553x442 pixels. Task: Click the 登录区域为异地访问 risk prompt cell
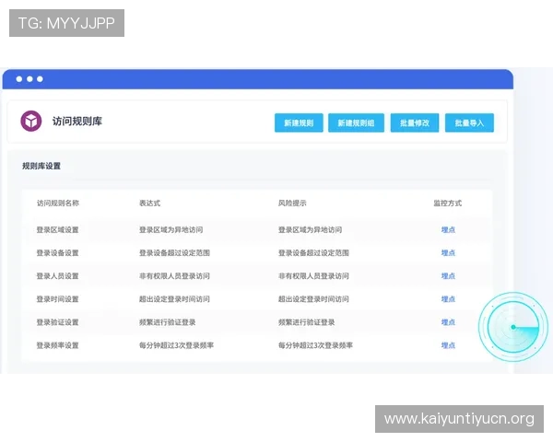[310, 230]
